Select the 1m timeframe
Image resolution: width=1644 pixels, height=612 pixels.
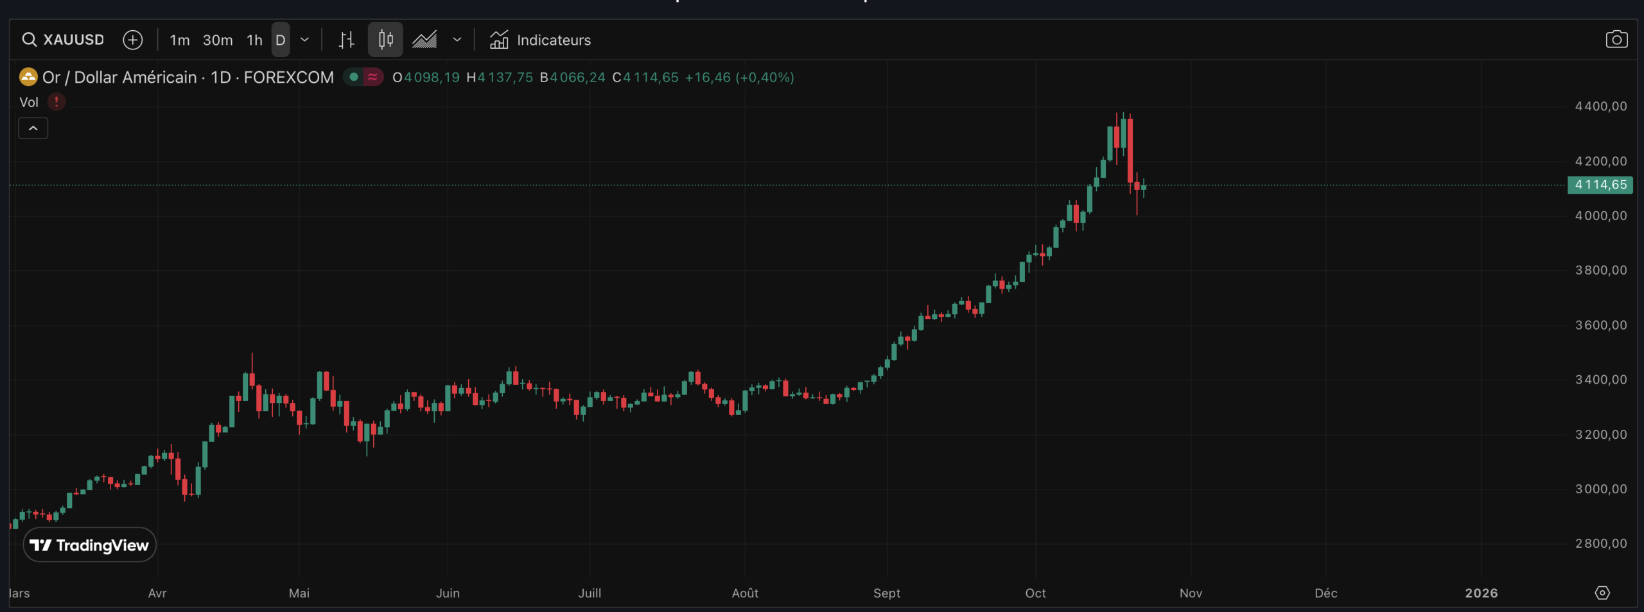pos(179,40)
